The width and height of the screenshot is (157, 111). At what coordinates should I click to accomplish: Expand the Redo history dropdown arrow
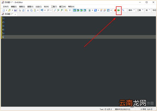(x=51, y=10)
